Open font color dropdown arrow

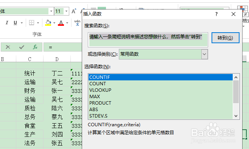pos(67,23)
